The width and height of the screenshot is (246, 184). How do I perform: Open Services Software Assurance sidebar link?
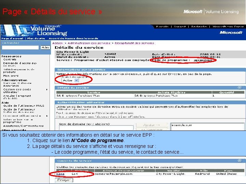pos(17,85)
